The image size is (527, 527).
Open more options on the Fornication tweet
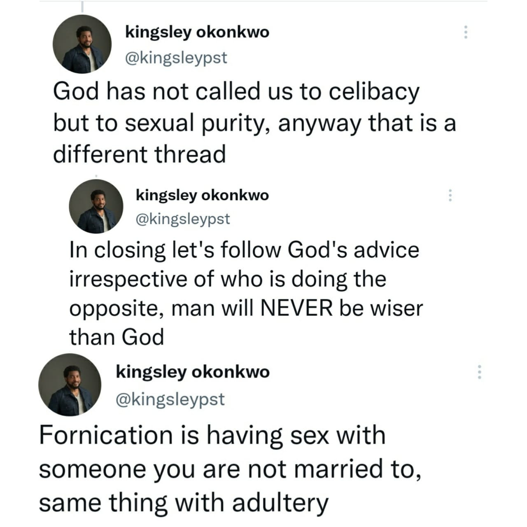click(479, 372)
